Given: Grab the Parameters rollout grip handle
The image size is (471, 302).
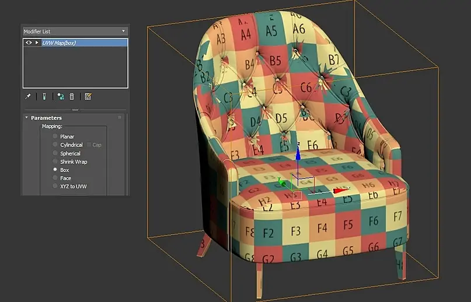Looking at the screenshot, I should click(x=120, y=117).
